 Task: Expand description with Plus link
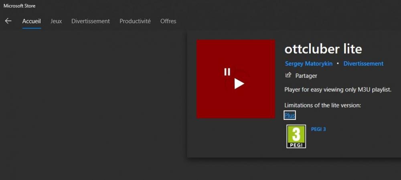point(290,115)
